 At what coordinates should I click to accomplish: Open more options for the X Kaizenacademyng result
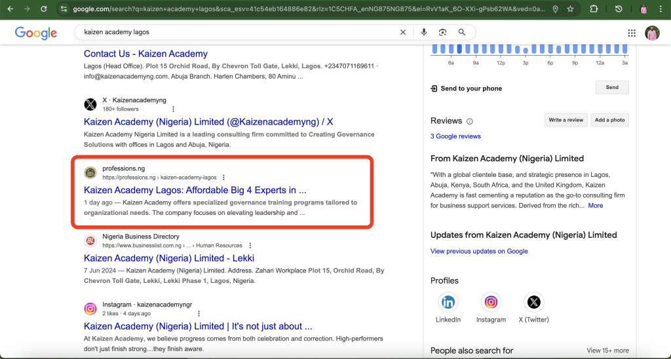173,109
